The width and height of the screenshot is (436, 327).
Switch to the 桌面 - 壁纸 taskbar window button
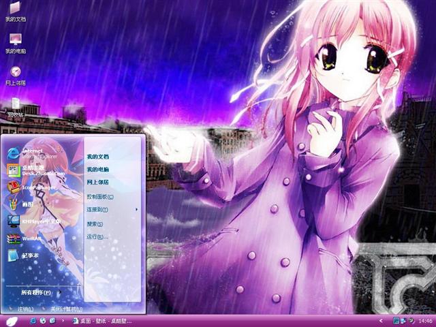pyautogui.click(x=102, y=321)
